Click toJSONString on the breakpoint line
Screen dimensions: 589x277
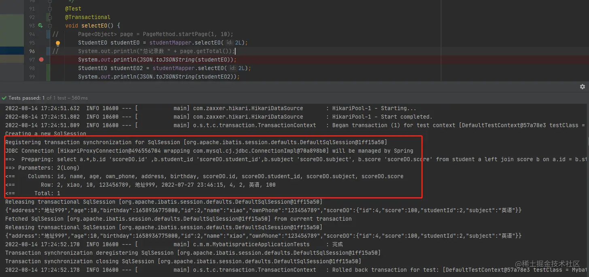(x=175, y=60)
